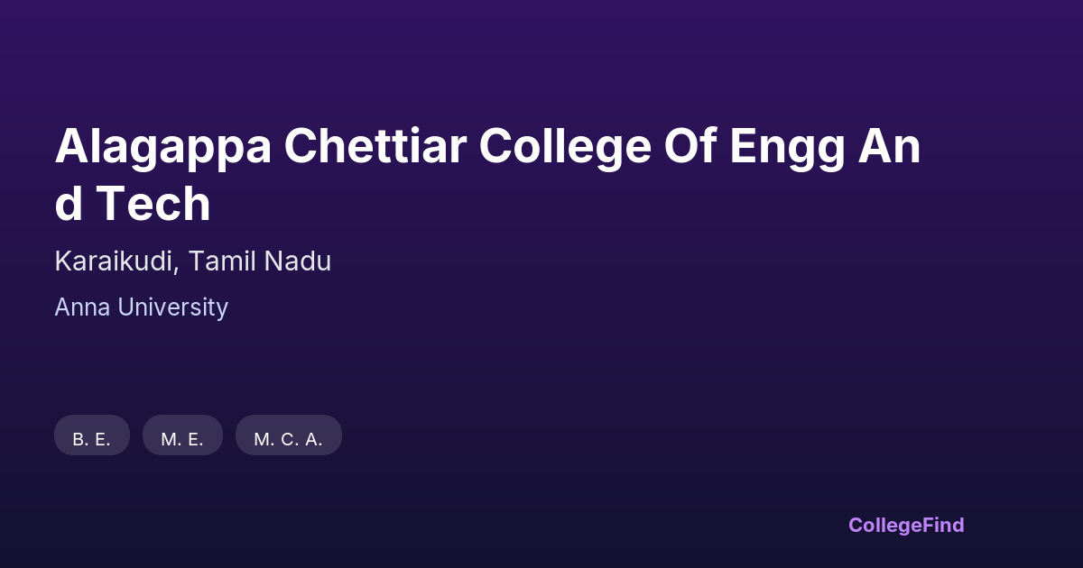Open the M. C. A. course tag
Image resolution: width=1083 pixels, height=568 pixels.
coord(288,439)
